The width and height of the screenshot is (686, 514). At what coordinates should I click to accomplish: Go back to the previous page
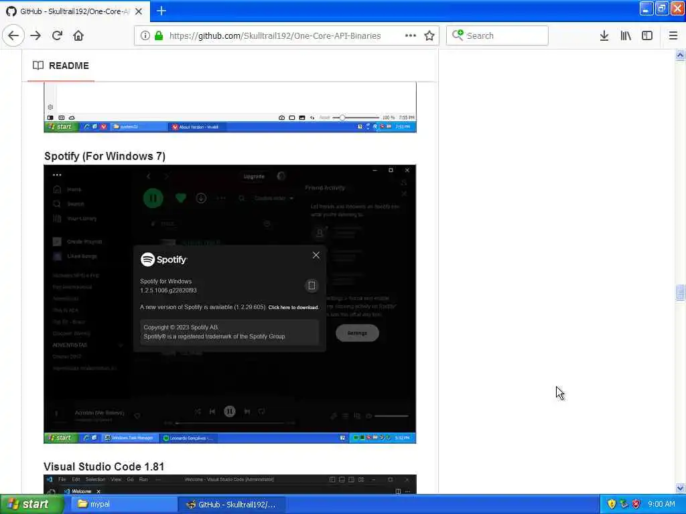coord(13,35)
